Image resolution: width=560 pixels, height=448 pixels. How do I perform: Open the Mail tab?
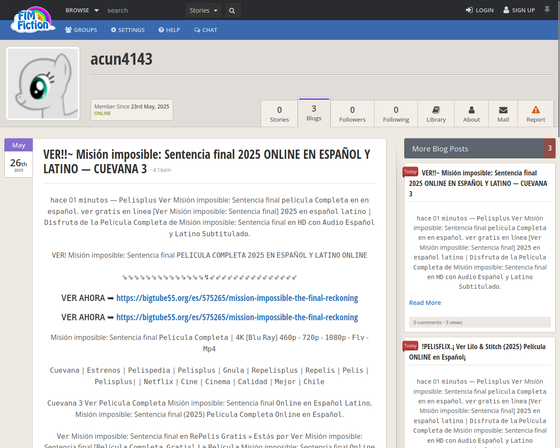coord(503,114)
